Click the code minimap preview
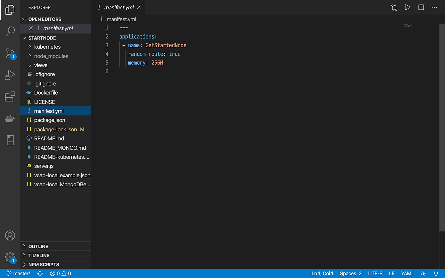The height and width of the screenshot is (278, 445). [408, 26]
